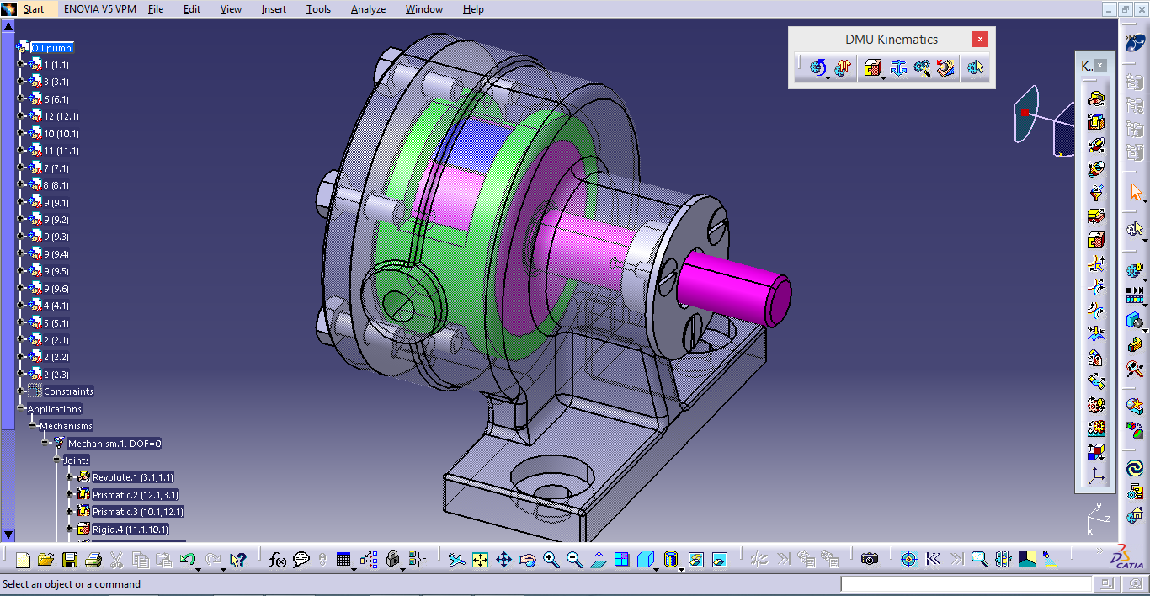Expand the Constraints tree node
Screen dimensions: 1150x596
pos(21,391)
